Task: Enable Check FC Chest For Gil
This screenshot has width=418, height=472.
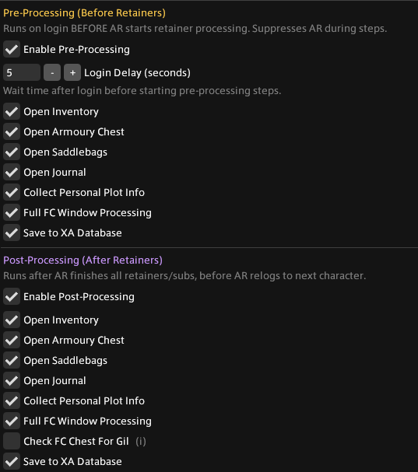Action: [12, 441]
